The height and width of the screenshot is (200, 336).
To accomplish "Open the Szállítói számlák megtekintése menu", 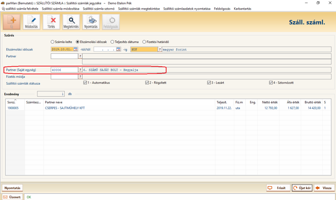I will pos(139,9).
